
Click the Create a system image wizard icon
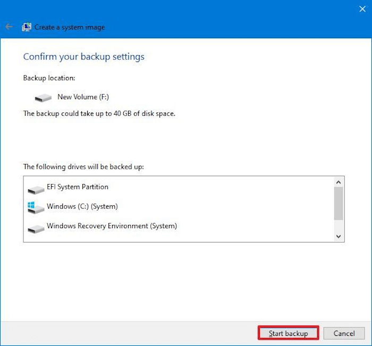[27, 27]
